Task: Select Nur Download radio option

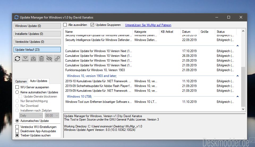Action: [x=17, y=106]
